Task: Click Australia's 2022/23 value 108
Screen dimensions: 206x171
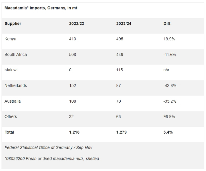Action: 72,101
